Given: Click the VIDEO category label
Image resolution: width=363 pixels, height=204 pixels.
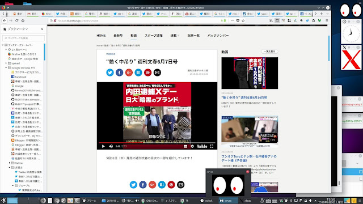Looking at the screenshot, I should 111,54.
